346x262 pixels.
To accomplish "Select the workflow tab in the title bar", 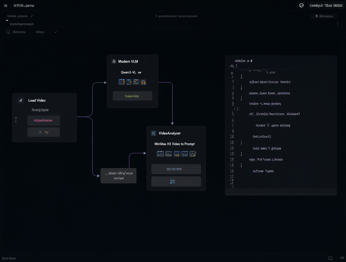I will (x=24, y=6).
